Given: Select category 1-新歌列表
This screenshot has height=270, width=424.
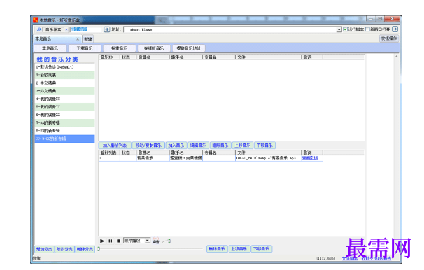Looking at the screenshot, I should [x=64, y=75].
